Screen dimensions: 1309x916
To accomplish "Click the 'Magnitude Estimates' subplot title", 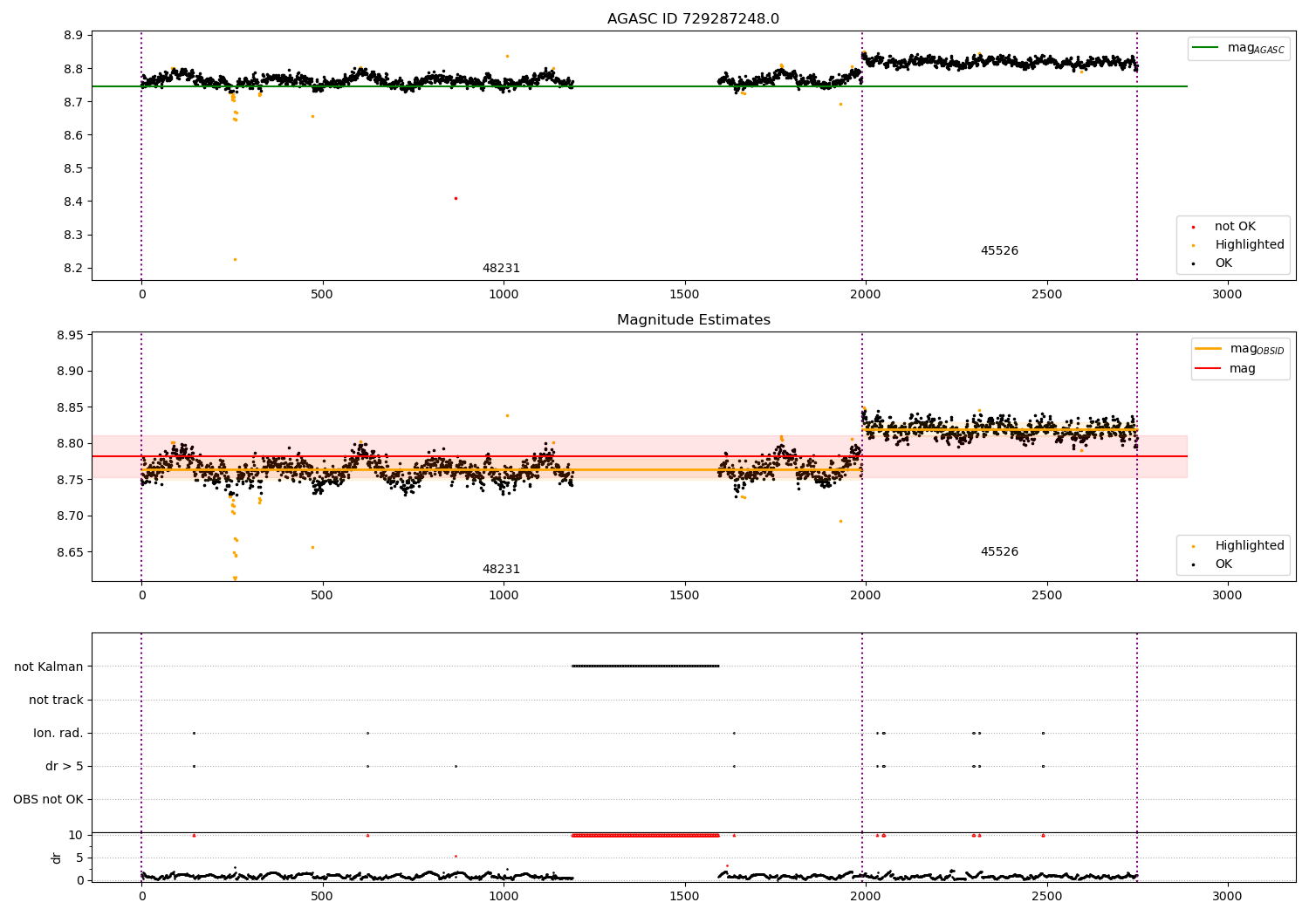I will (x=693, y=320).
